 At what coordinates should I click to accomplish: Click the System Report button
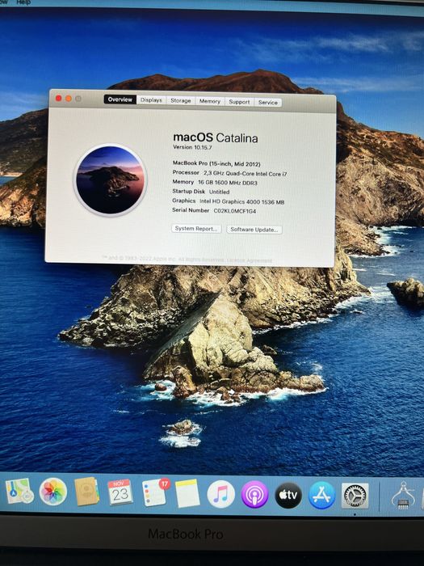(196, 229)
